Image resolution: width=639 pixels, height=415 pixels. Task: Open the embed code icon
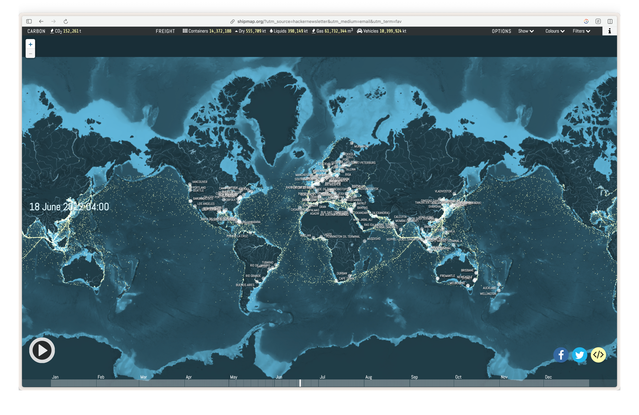coord(598,355)
